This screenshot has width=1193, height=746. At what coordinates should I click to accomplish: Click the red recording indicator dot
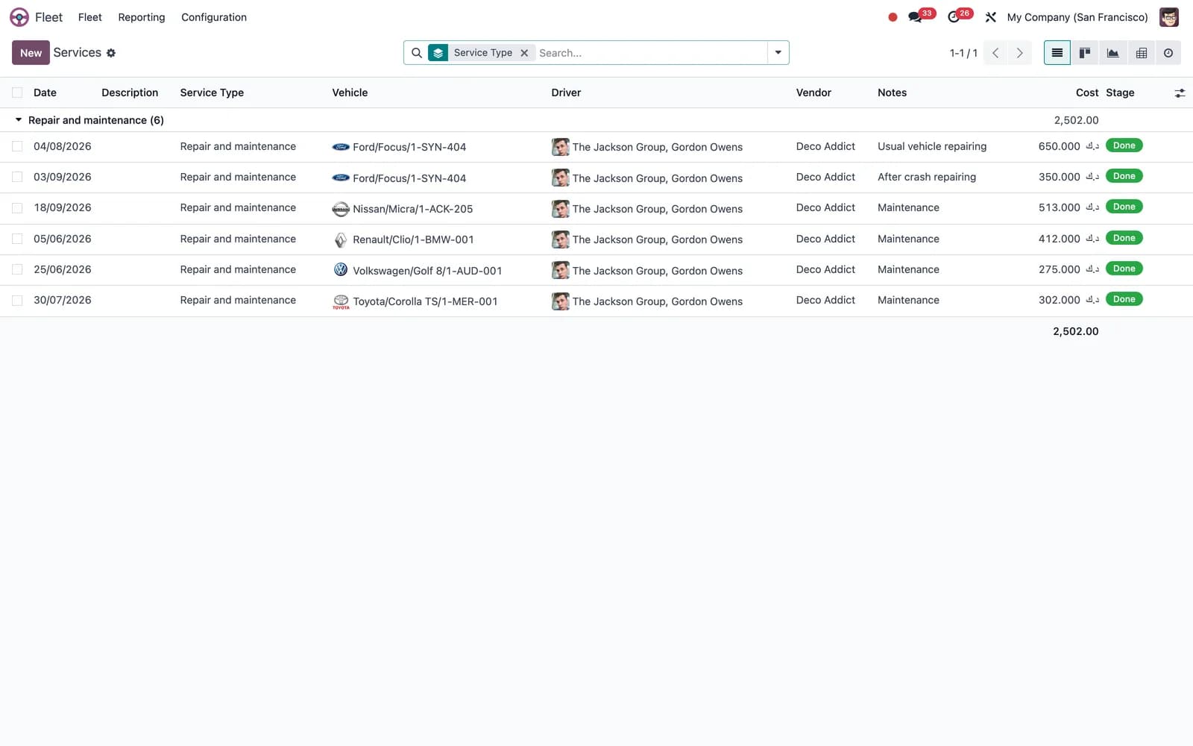point(893,17)
